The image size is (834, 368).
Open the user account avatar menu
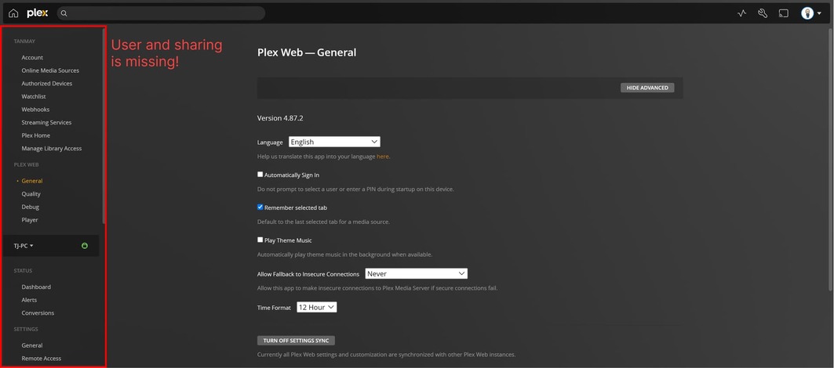(810, 13)
